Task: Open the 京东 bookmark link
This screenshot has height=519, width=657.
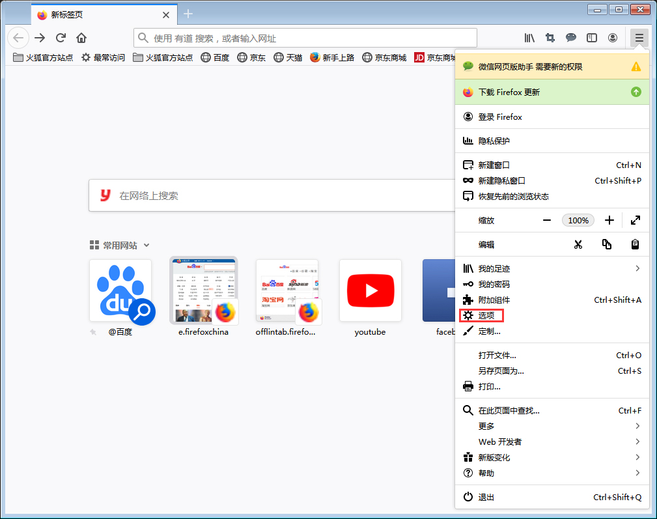Action: (251, 57)
